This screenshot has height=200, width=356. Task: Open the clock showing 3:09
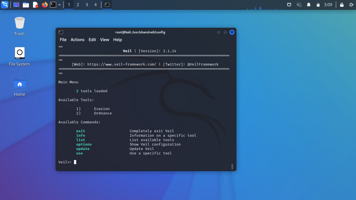point(328,5)
